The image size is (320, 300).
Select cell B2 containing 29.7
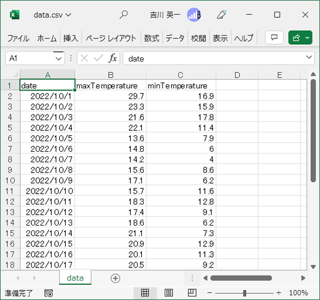point(111,96)
